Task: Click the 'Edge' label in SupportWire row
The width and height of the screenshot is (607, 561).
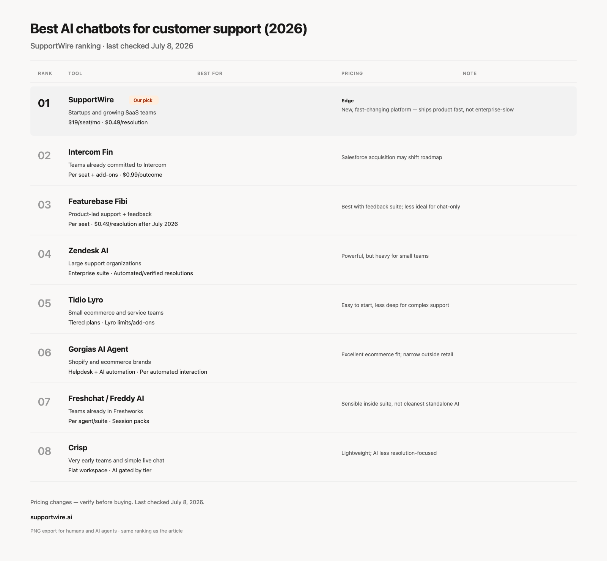Action: pyautogui.click(x=348, y=101)
